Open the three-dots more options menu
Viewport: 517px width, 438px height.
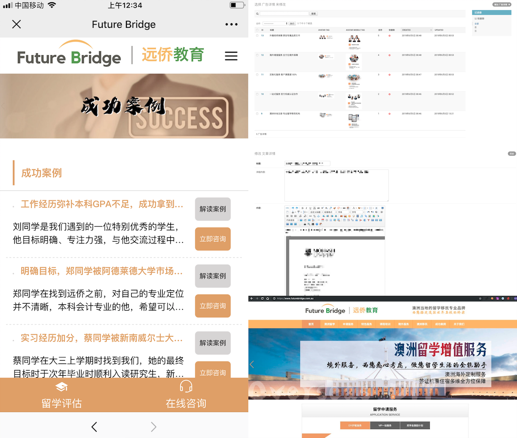click(x=232, y=25)
